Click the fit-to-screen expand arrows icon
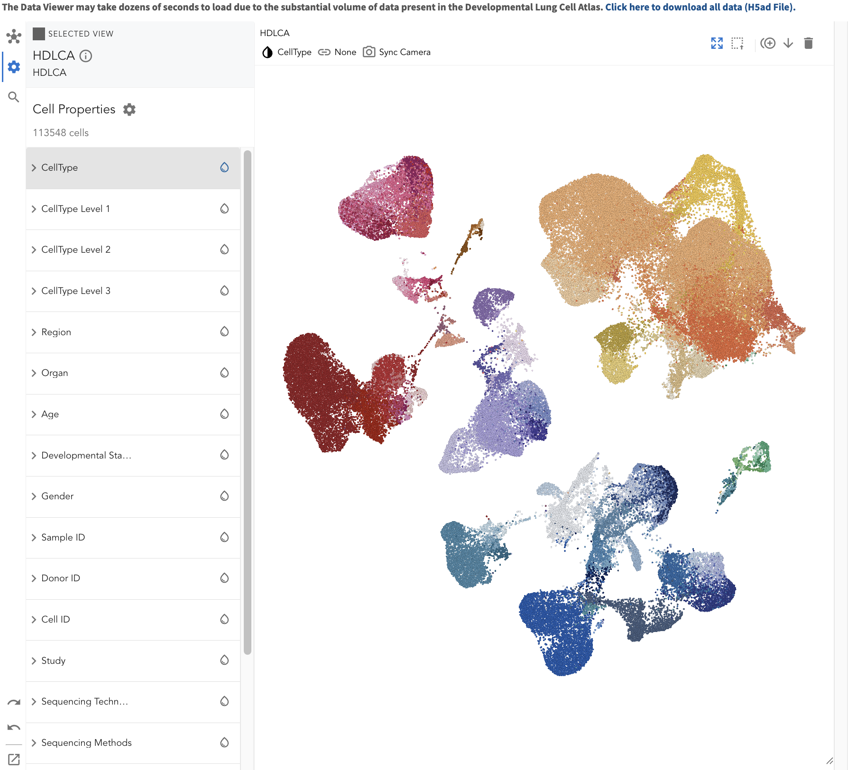The height and width of the screenshot is (770, 848). pyautogui.click(x=717, y=44)
